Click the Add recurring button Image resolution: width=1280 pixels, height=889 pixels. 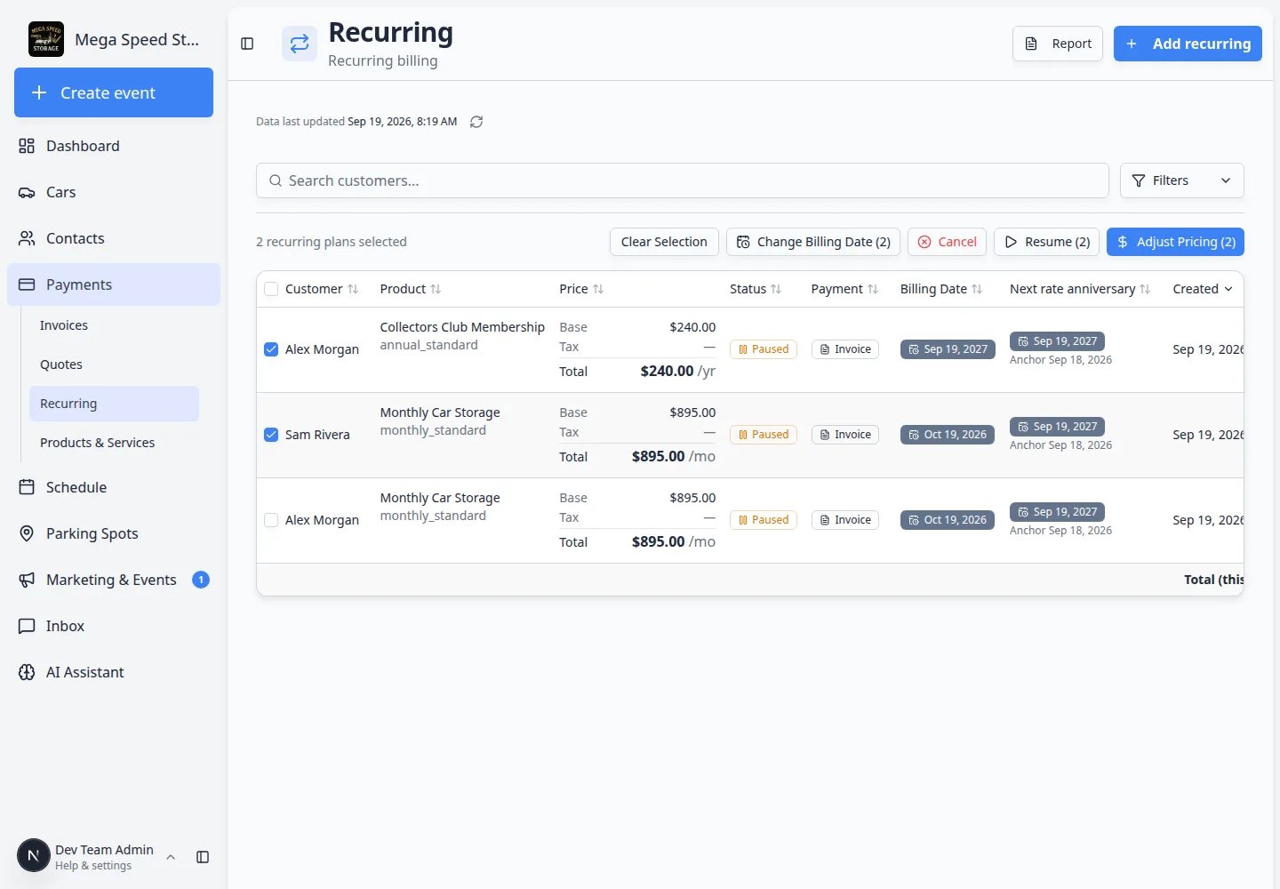[x=1188, y=44]
